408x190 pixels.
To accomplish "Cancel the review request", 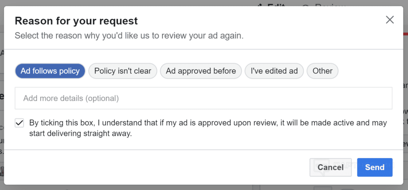I will [x=330, y=167].
